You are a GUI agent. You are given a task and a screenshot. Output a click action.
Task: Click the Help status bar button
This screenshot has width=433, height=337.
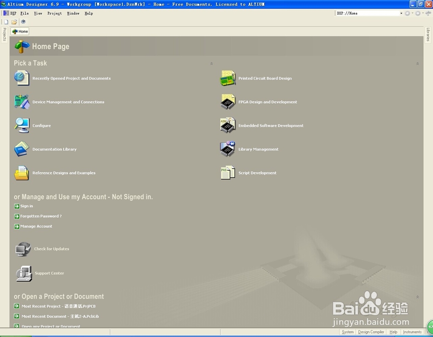click(x=393, y=332)
